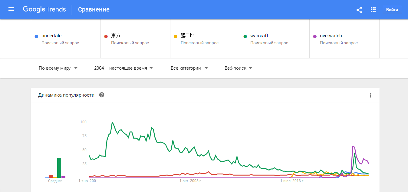
Task: Click the share icon in header
Action: coord(359,10)
